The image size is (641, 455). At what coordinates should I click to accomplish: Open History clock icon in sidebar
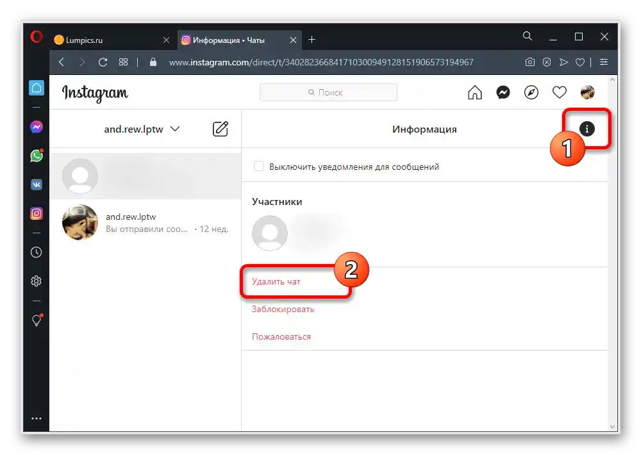pyautogui.click(x=37, y=252)
